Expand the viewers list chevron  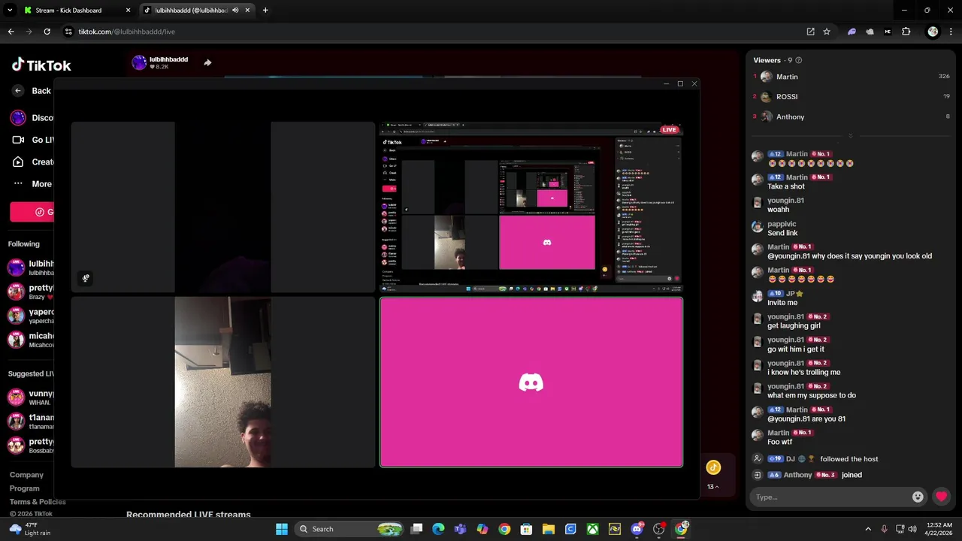[851, 136]
